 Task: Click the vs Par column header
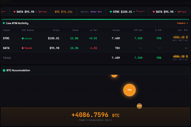(93, 30)
